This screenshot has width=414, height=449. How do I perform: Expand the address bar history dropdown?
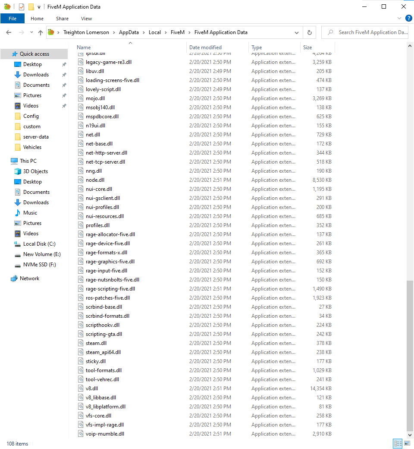[x=297, y=33]
